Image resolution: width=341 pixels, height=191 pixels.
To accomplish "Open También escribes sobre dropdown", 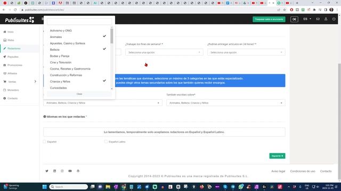I will (x=226, y=103).
